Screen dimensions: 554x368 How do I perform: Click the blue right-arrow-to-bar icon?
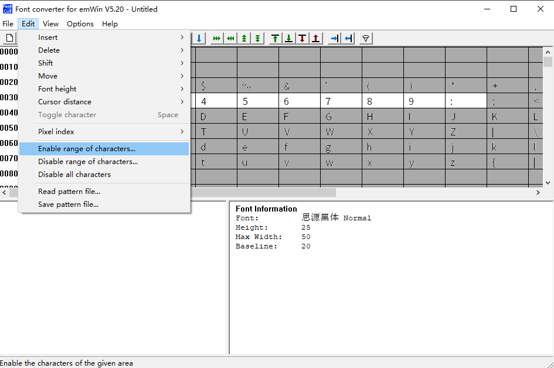[334, 39]
